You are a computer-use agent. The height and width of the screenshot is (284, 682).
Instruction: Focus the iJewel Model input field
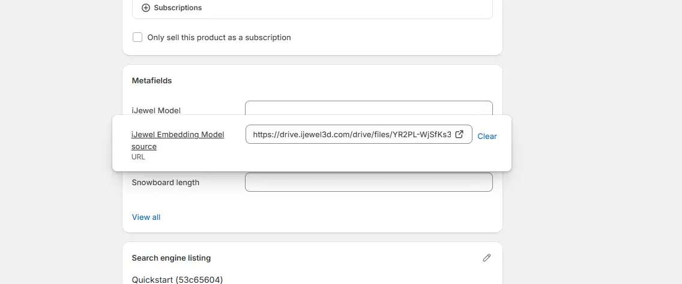tap(369, 108)
